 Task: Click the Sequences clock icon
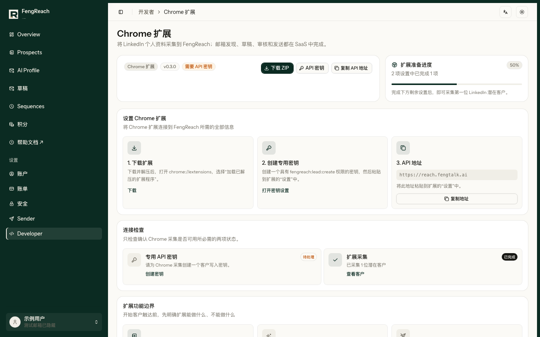pos(12,106)
